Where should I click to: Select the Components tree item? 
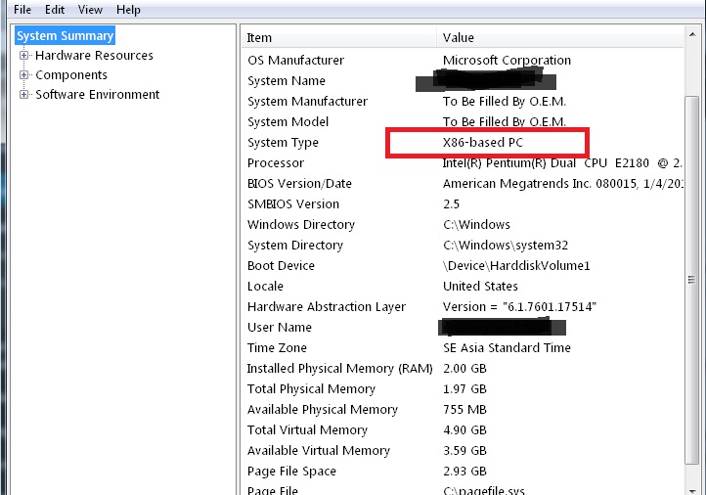click(x=71, y=75)
